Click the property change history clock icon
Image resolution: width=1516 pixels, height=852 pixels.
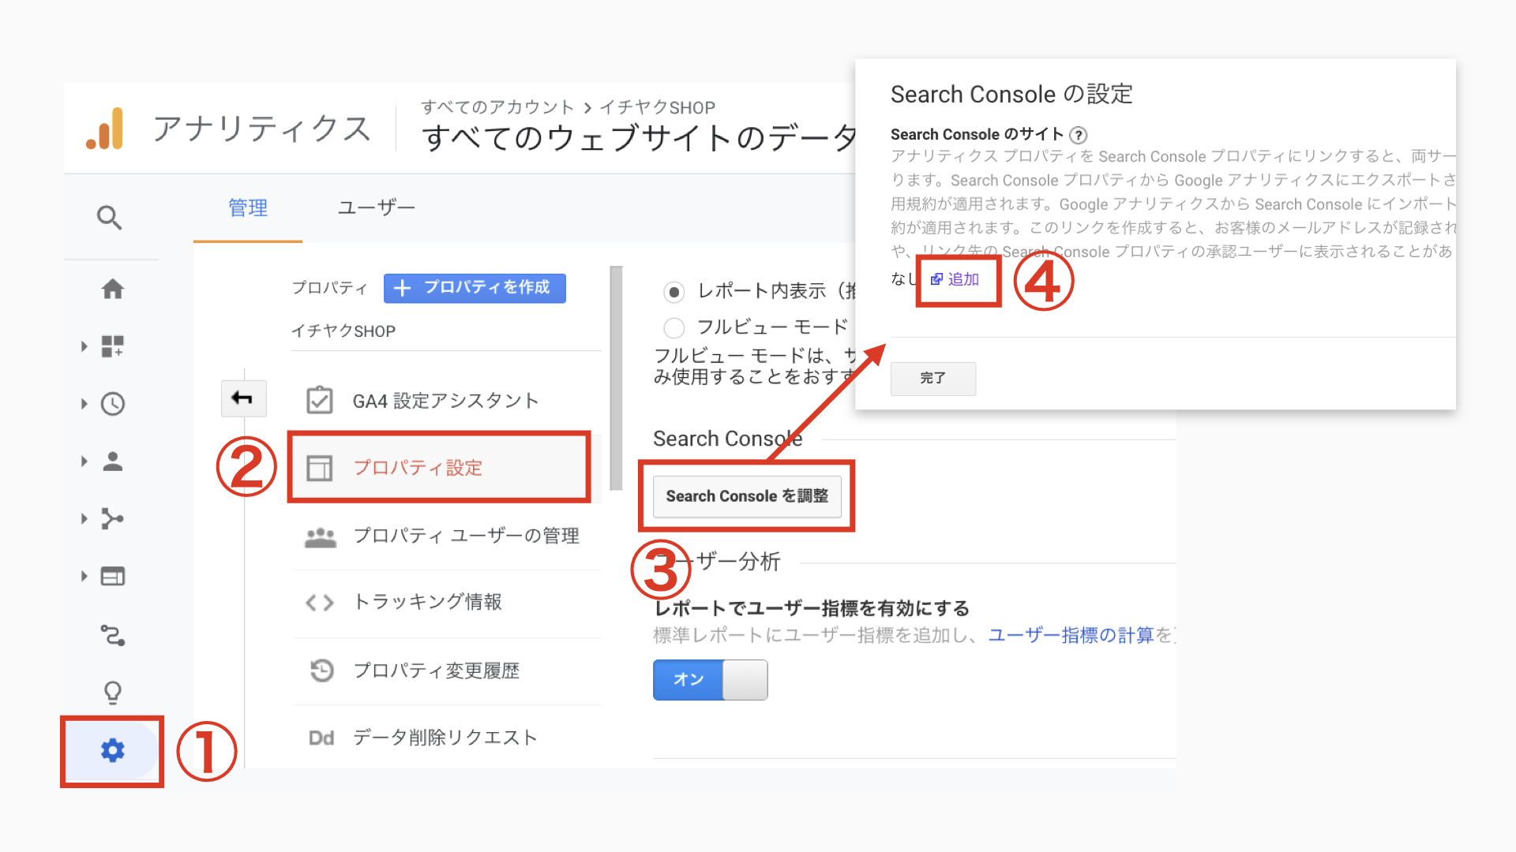(321, 671)
